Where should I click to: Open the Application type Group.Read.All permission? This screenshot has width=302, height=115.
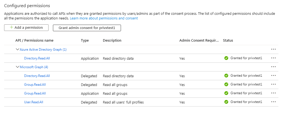coord(35,93)
